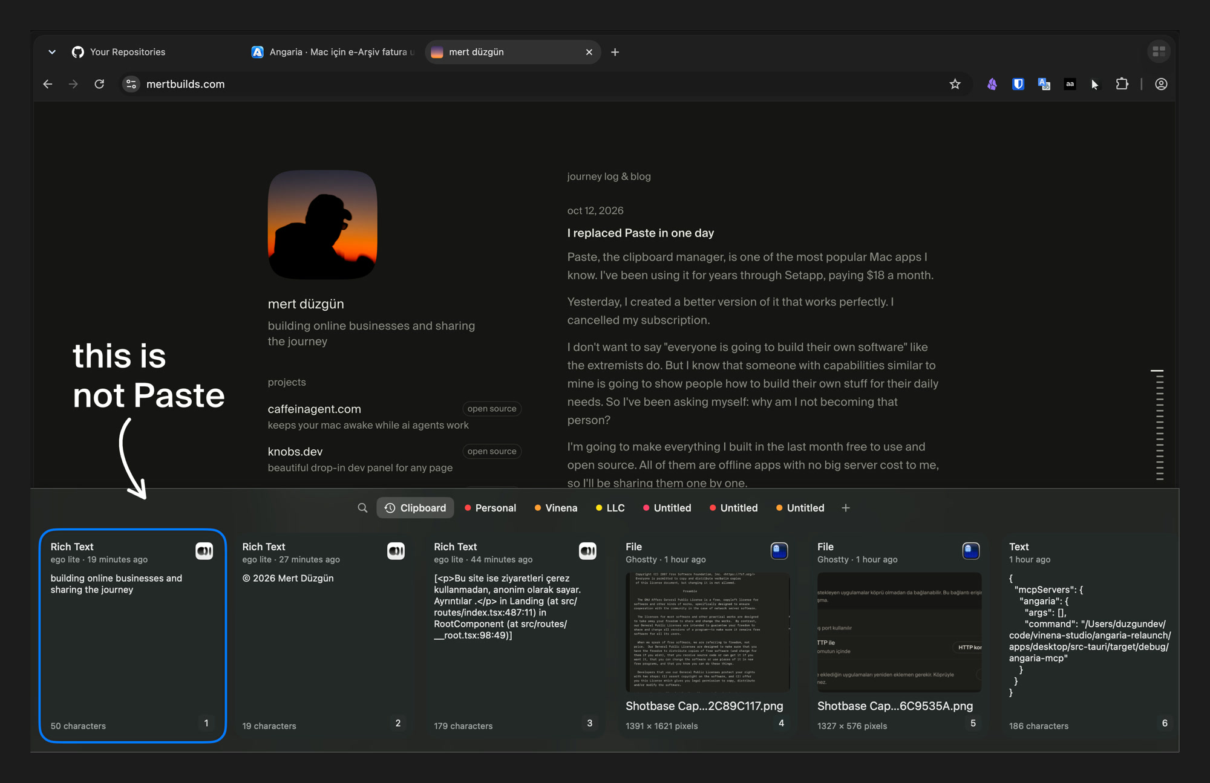Viewport: 1210px width, 783px height.
Task: Click Ghostty icon on Shotbase Cap...6C9535A.png card
Action: [972, 551]
